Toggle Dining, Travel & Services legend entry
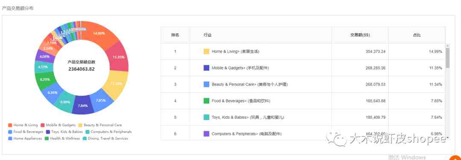This screenshot has height=160, width=461. pos(105,139)
